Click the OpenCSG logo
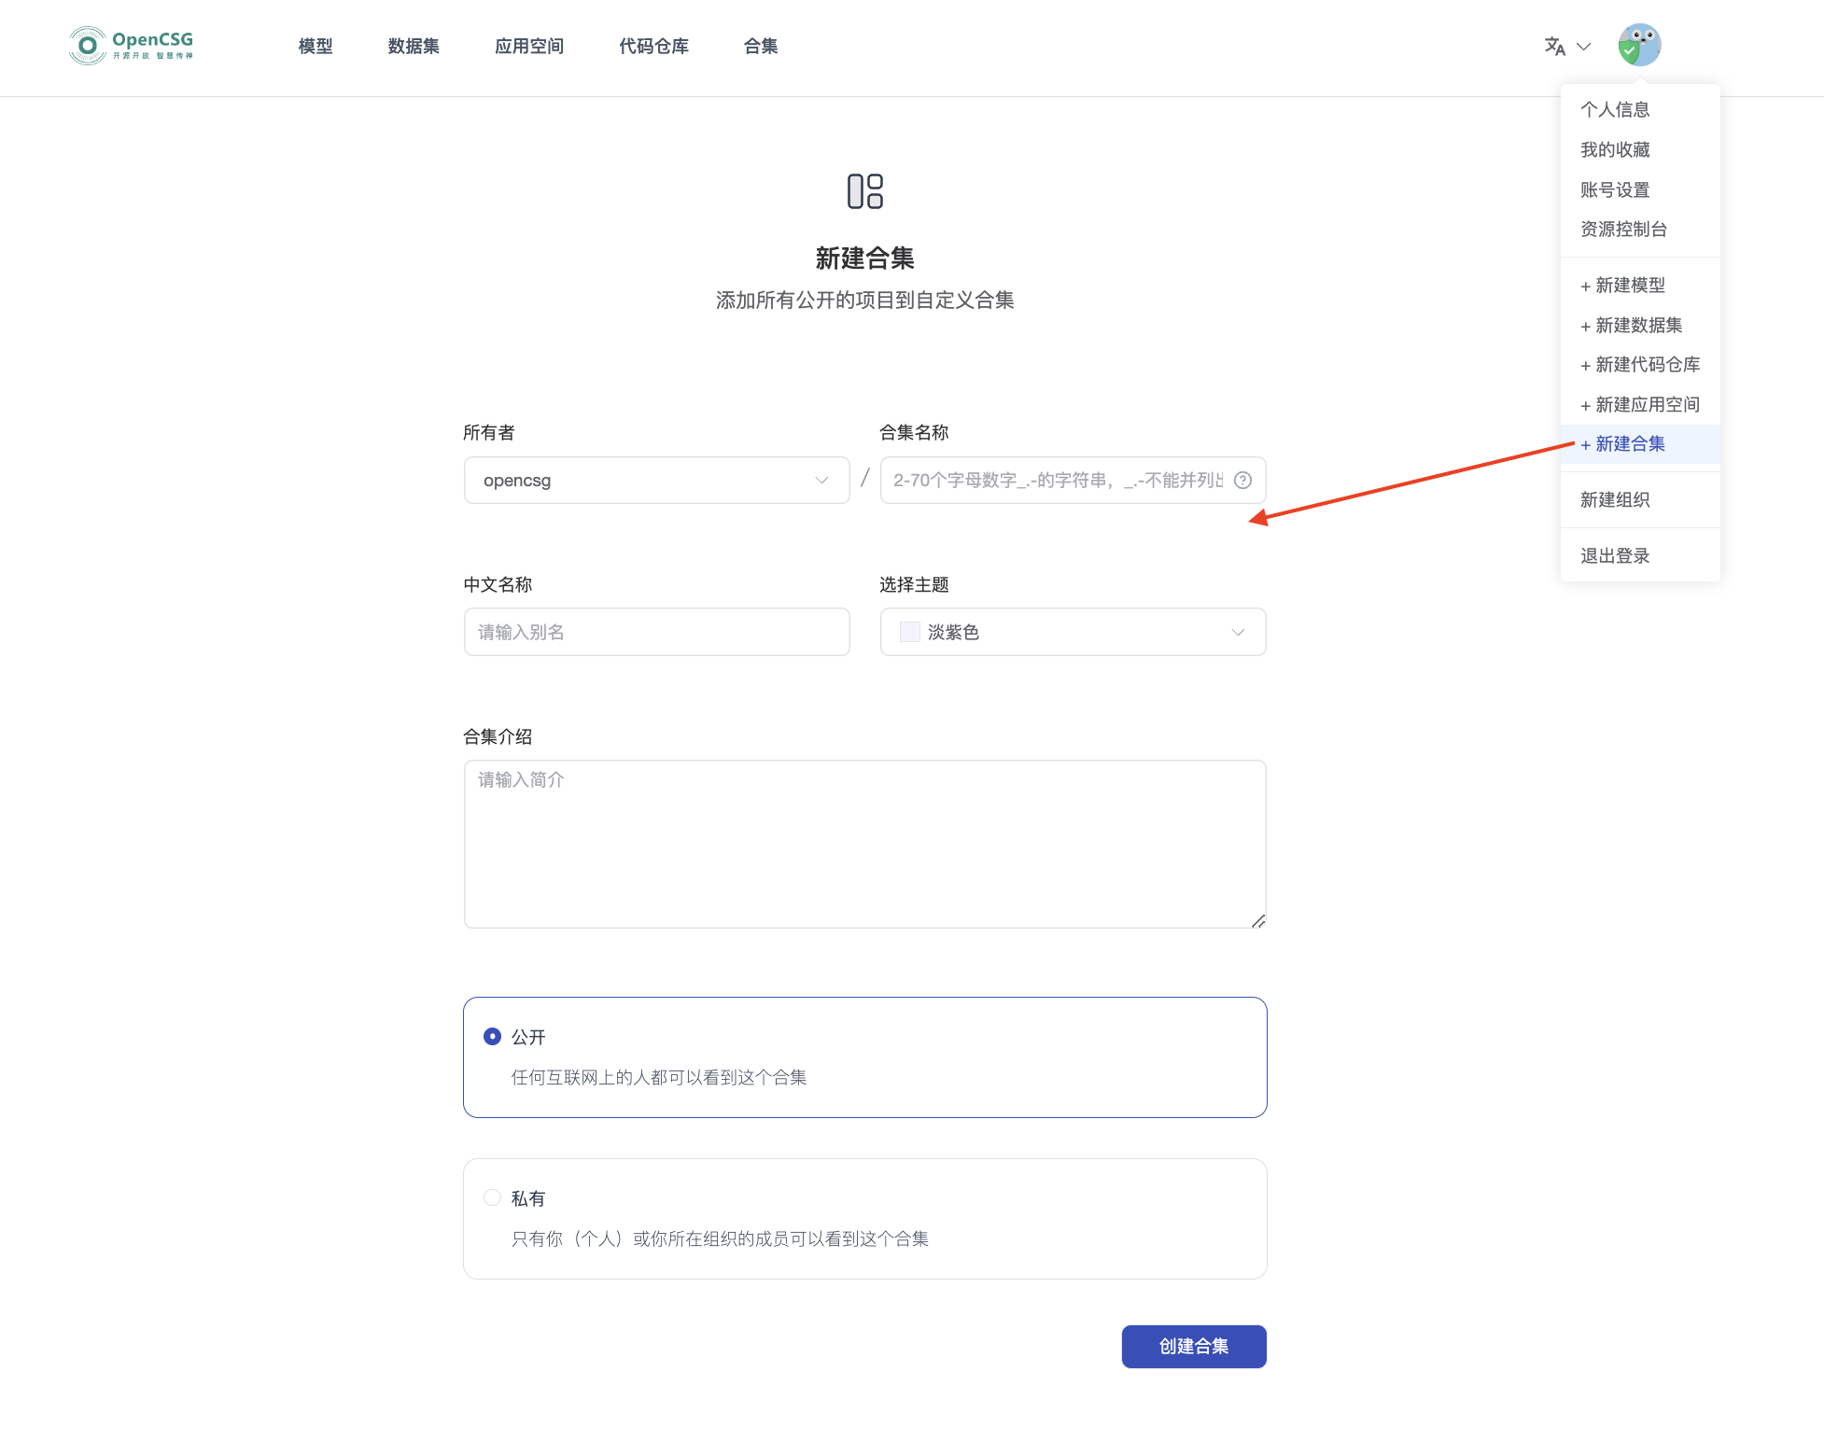Screen dimensions: 1824x1441 pos(131,45)
